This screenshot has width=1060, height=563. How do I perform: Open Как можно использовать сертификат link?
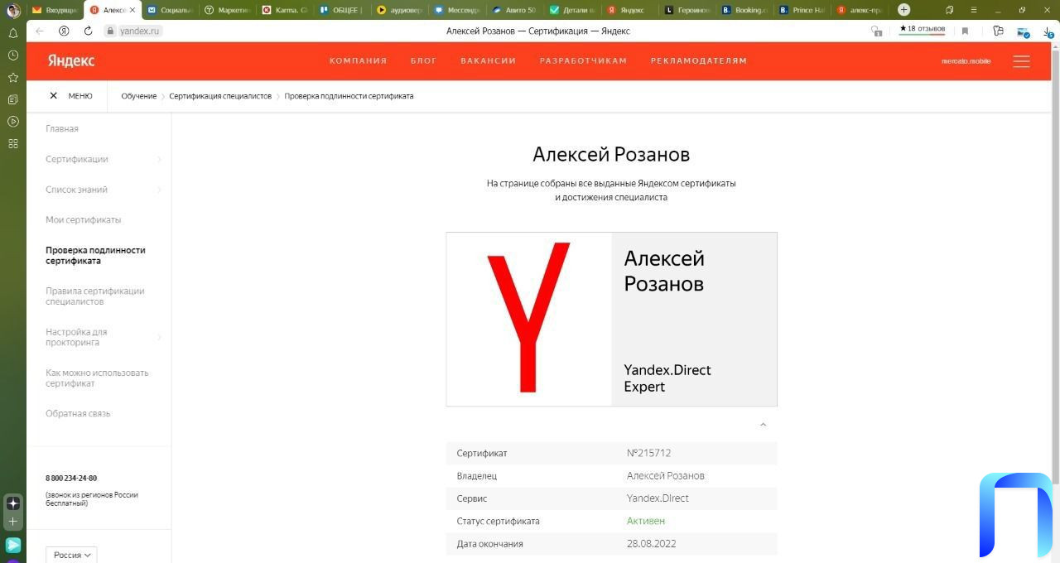[x=97, y=378]
